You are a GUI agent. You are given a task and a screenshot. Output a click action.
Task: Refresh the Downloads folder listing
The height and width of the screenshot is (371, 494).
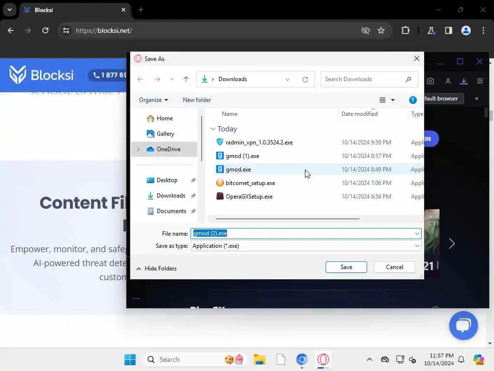click(x=305, y=80)
